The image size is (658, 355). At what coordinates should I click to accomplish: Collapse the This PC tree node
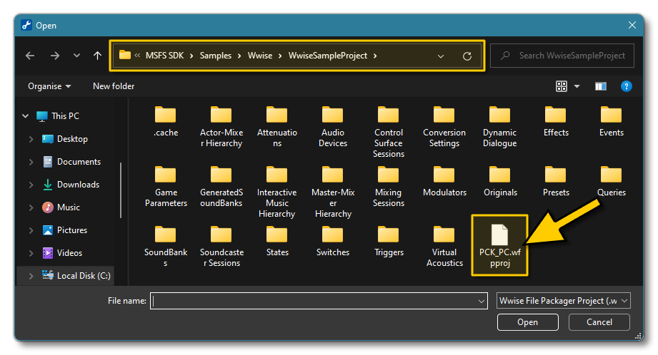tap(26, 116)
